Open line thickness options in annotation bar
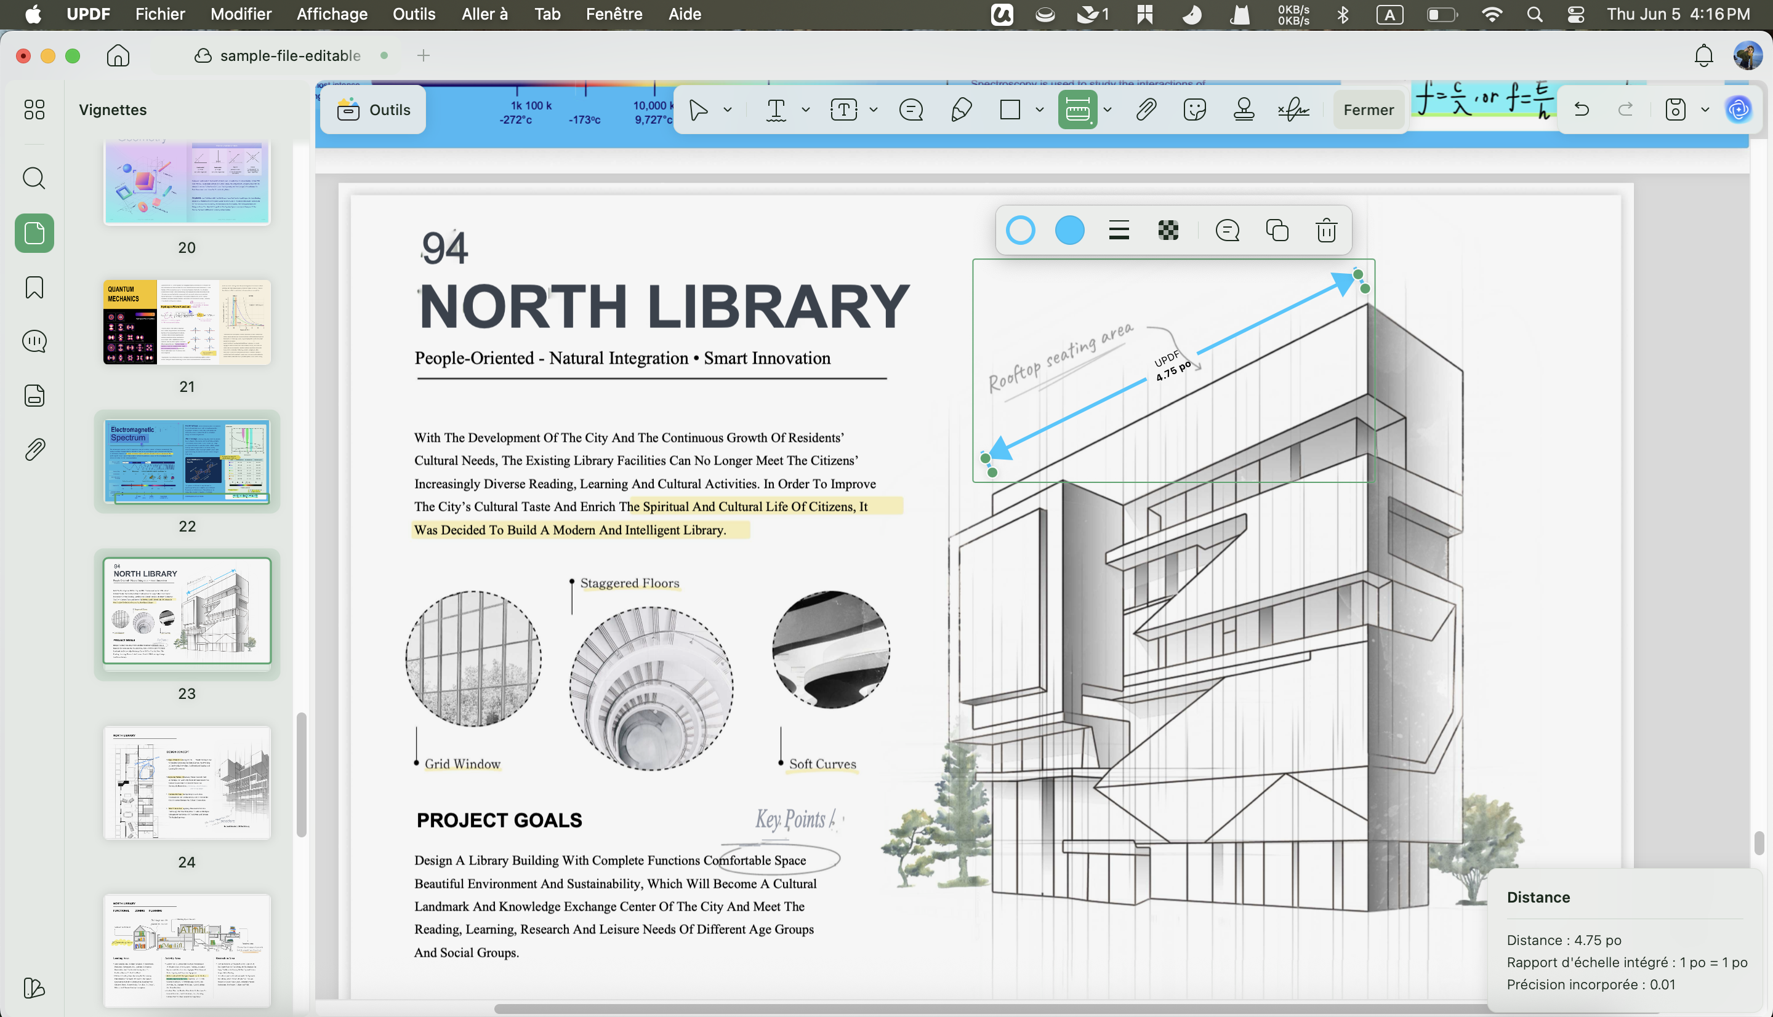The height and width of the screenshot is (1017, 1773). pos(1119,231)
